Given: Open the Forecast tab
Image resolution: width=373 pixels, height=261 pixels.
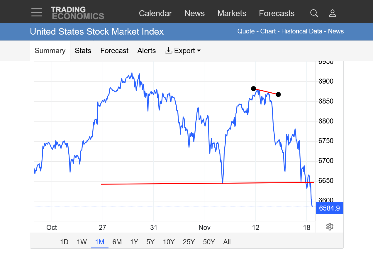Looking at the screenshot, I should point(114,51).
